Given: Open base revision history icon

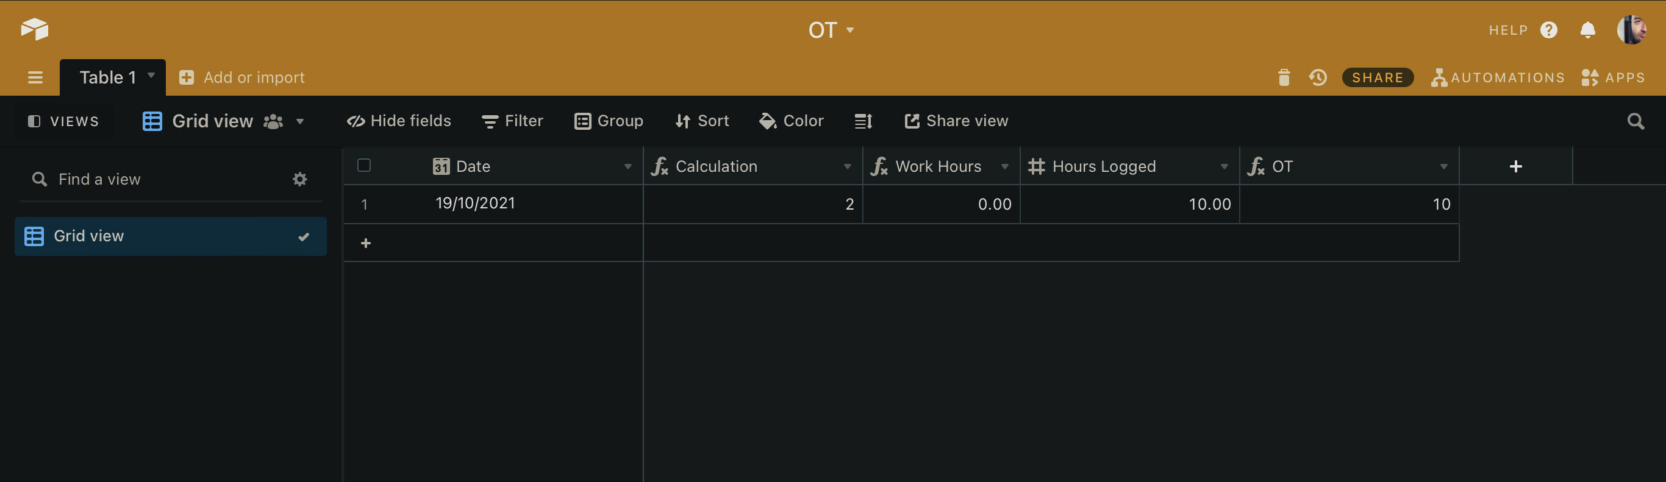Looking at the screenshot, I should coord(1317,77).
